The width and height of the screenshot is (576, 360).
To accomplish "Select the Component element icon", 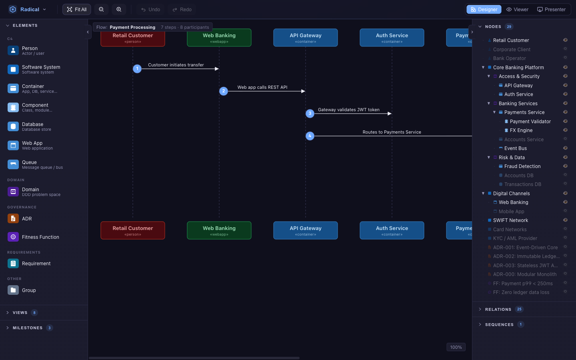I will pos(13,108).
